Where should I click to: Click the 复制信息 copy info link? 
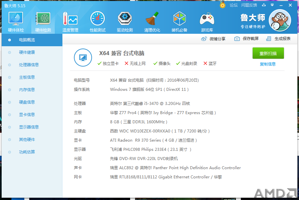(268, 64)
